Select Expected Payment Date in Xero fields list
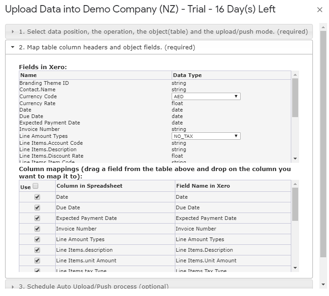The image size is (329, 296). (50, 123)
